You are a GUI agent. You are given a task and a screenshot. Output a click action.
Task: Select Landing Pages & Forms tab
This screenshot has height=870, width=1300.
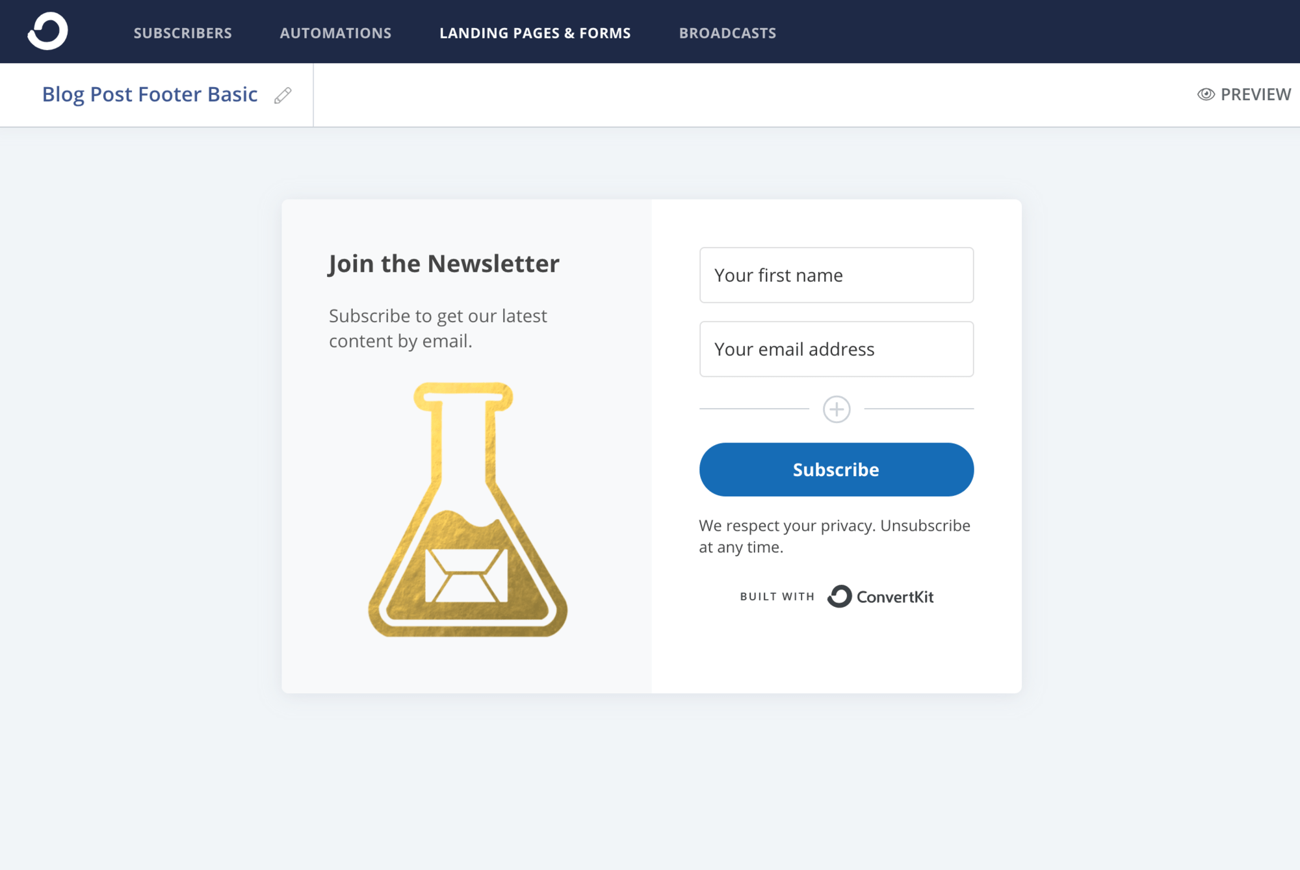point(535,33)
